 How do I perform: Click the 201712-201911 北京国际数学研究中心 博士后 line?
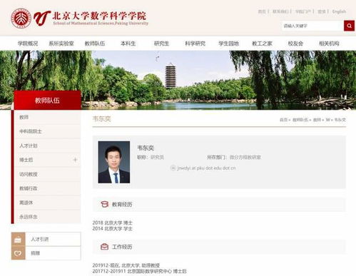coord(139,271)
